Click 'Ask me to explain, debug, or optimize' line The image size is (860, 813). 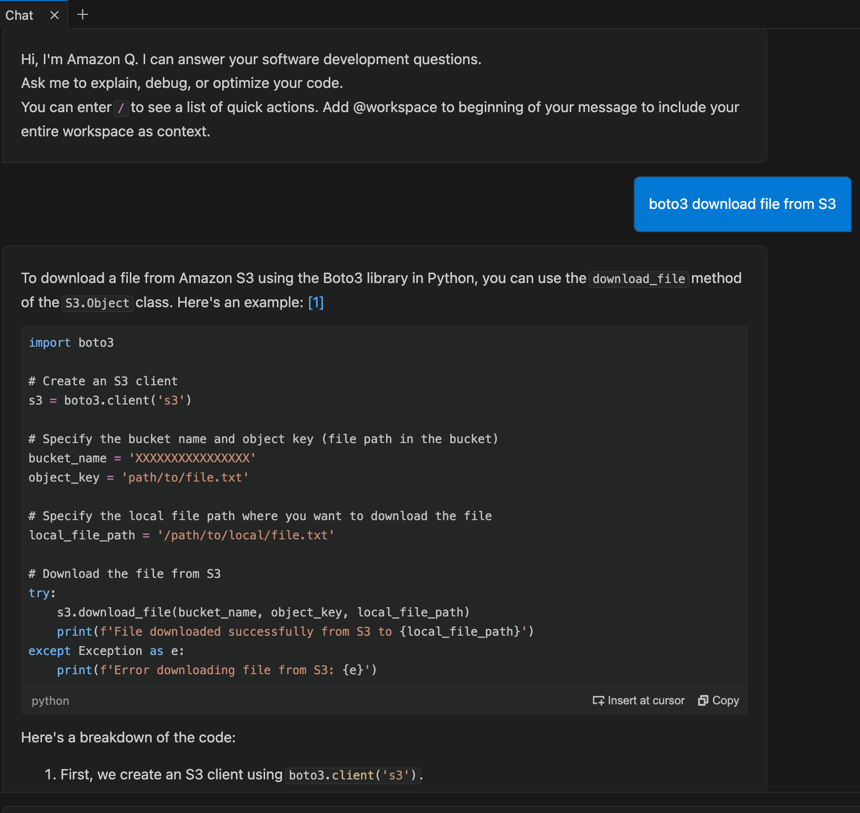(x=182, y=83)
